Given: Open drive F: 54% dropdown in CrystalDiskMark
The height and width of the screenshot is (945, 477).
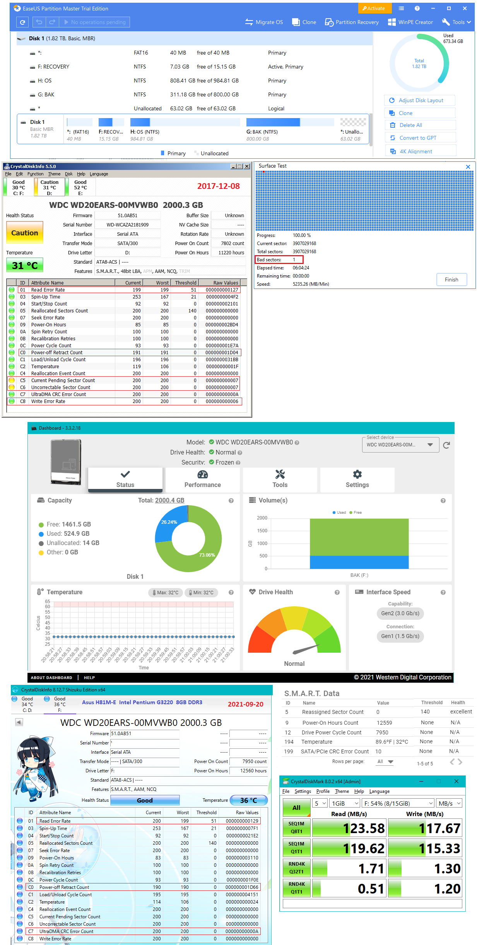Looking at the screenshot, I should click(398, 803).
